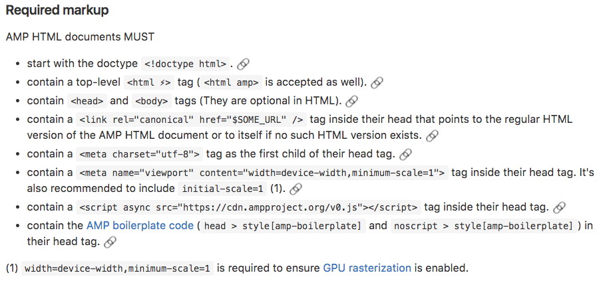Click the text 'is required to ensure'

click(268, 268)
